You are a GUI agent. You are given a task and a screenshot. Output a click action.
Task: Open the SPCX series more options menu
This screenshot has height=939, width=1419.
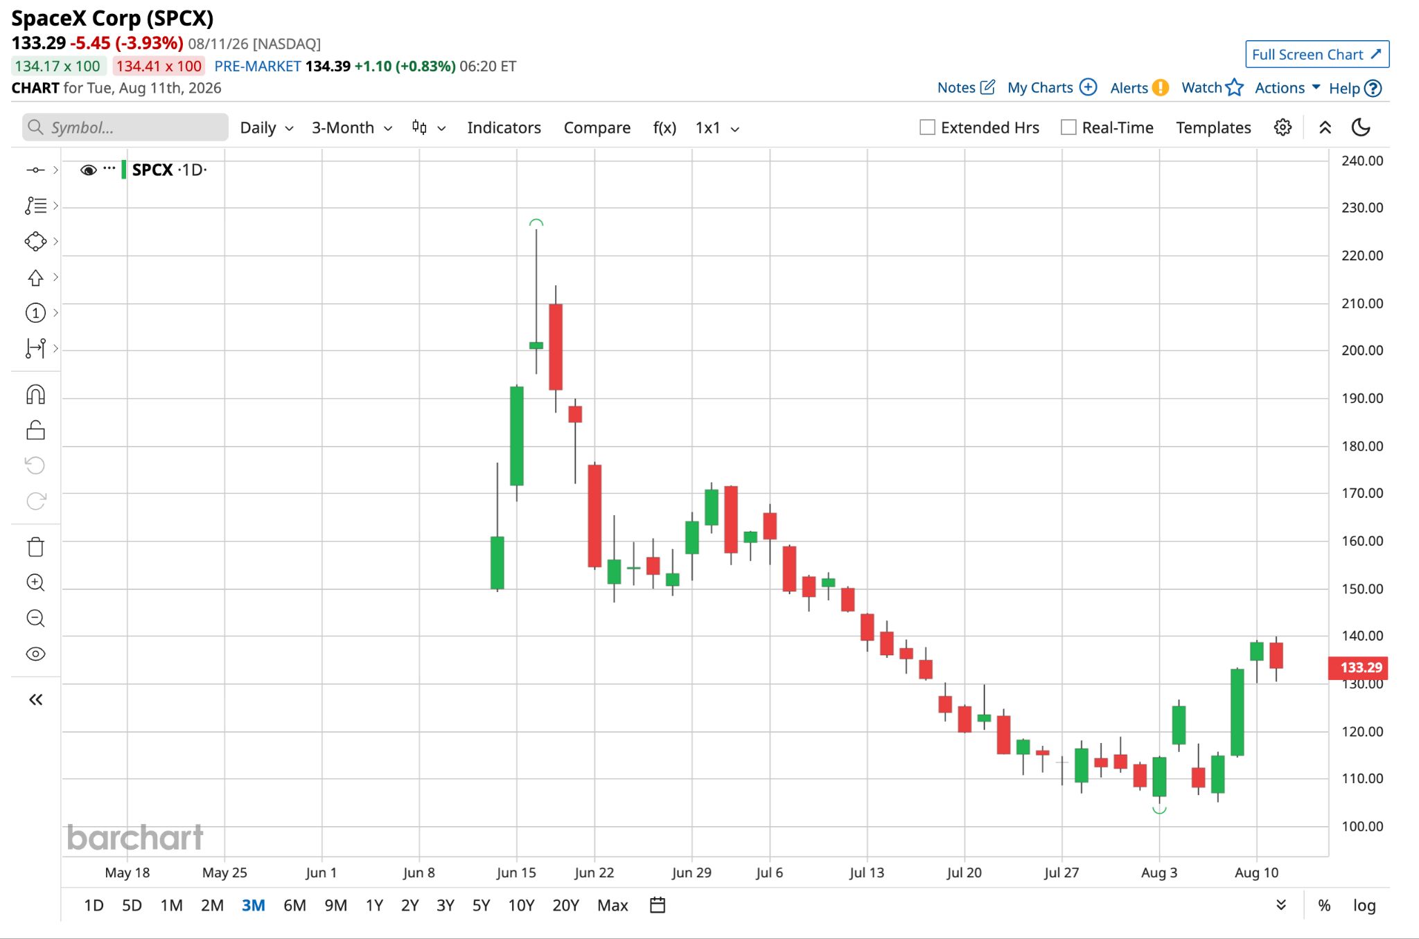(109, 168)
